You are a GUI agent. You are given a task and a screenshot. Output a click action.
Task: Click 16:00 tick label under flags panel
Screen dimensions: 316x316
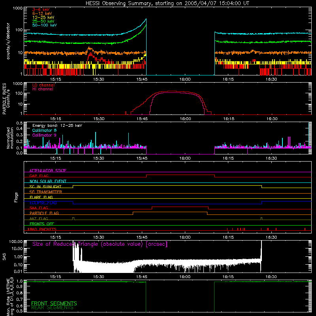pos(185,237)
